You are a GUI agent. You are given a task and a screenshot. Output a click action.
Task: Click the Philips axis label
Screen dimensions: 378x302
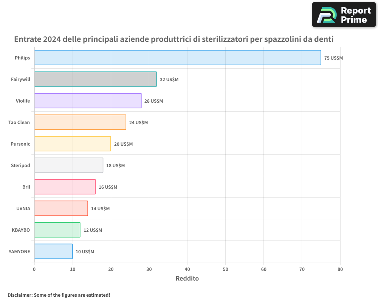(22, 58)
